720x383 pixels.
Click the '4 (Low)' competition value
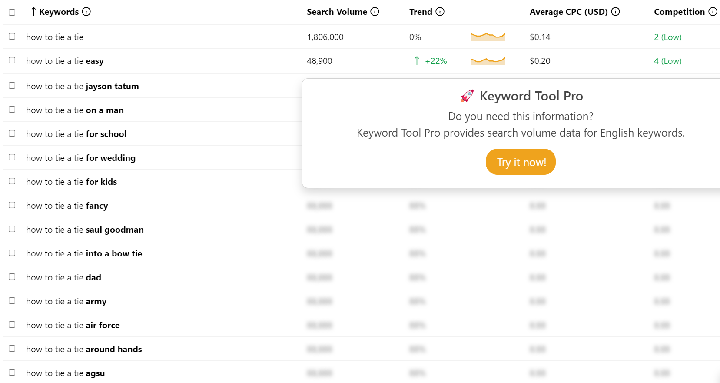click(x=668, y=61)
